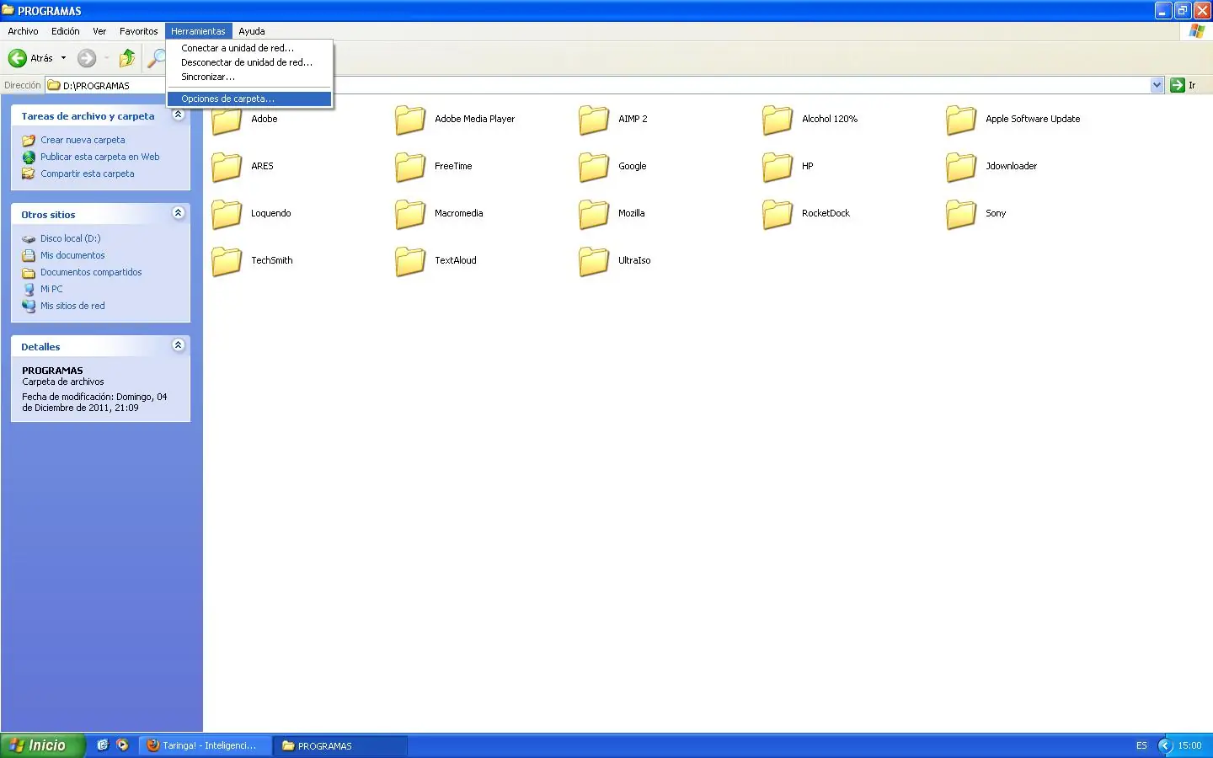Close the Herramientas menu
Image resolution: width=1213 pixels, height=758 pixels.
(198, 31)
